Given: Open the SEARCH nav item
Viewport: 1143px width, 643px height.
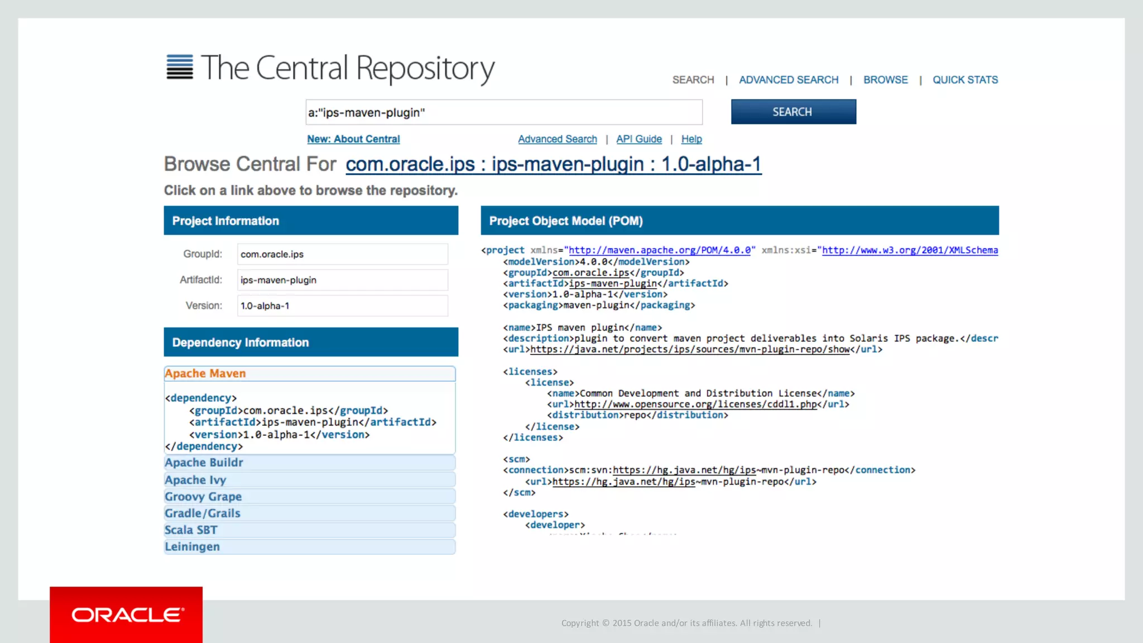Looking at the screenshot, I should pos(693,80).
